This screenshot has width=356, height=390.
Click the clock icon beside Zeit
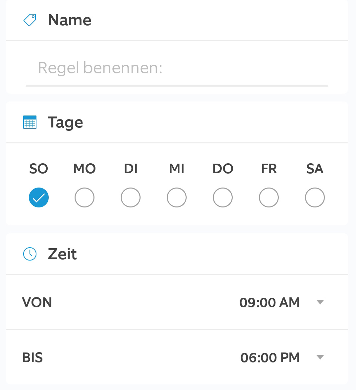click(x=30, y=254)
